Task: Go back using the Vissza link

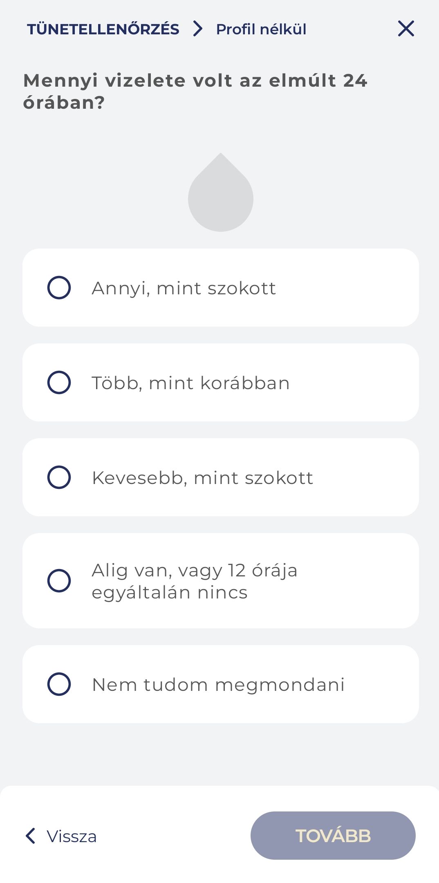Action: (x=72, y=836)
